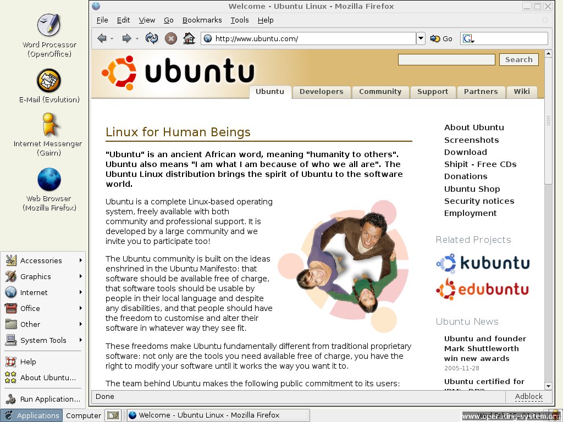Image resolution: width=563 pixels, height=422 pixels.
Task: Click the Firefox window menu icon in the title bar
Action: click(96, 6)
